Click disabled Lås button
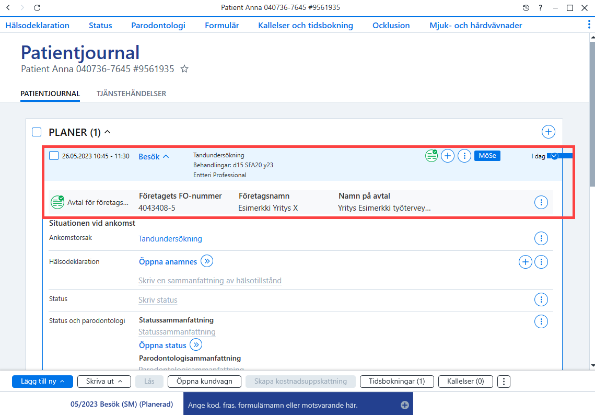Image resolution: width=595 pixels, height=415 pixels. coord(149,381)
